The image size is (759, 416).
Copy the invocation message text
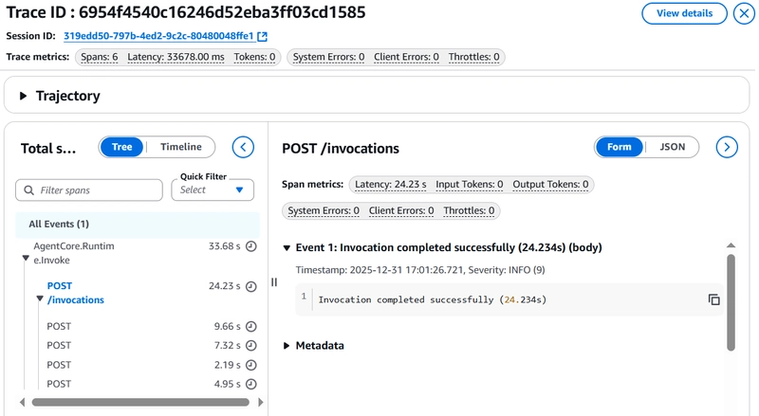pos(713,299)
